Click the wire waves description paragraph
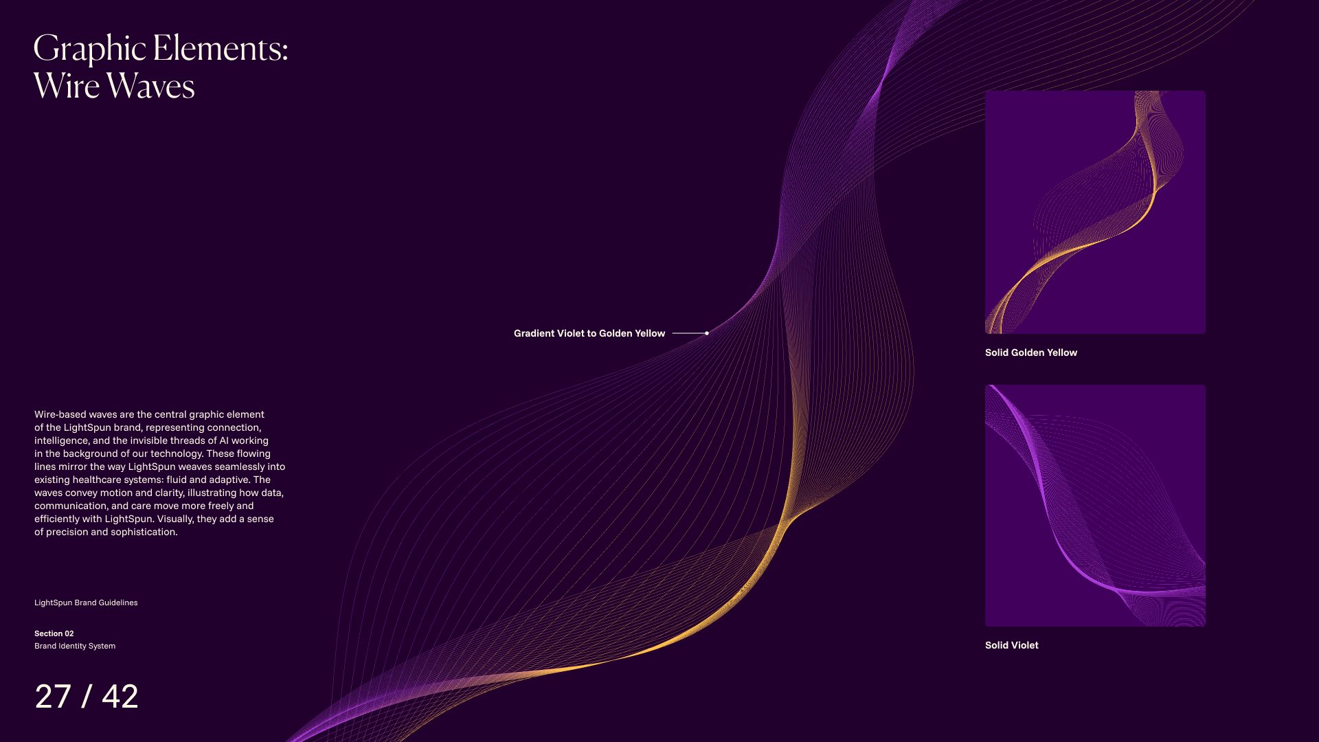Image resolution: width=1319 pixels, height=742 pixels. coord(159,473)
